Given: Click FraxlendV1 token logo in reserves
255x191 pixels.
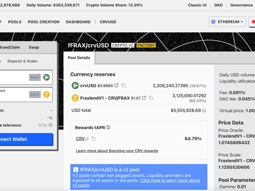Looking at the screenshot, I should [x=75, y=98].
